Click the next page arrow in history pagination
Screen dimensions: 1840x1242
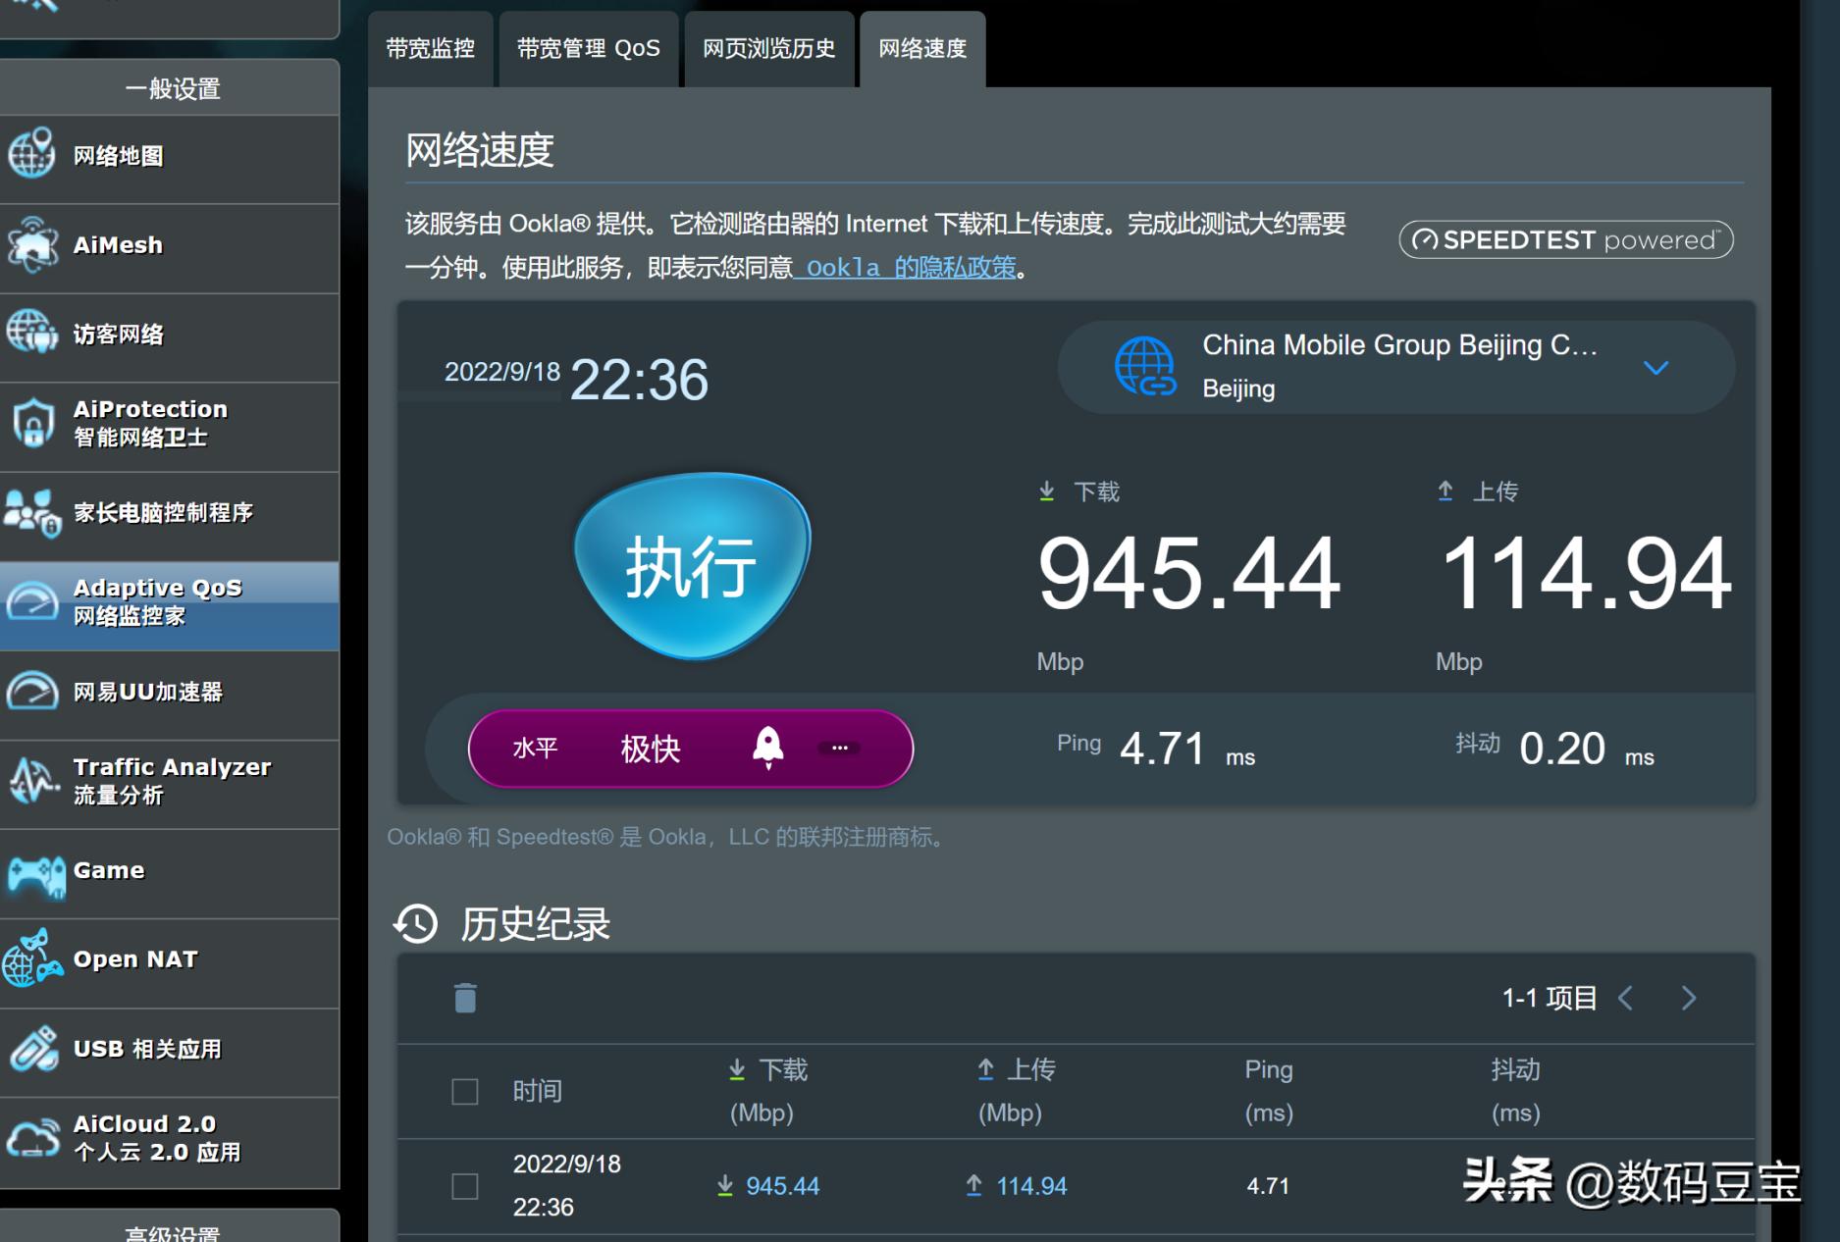(1689, 998)
